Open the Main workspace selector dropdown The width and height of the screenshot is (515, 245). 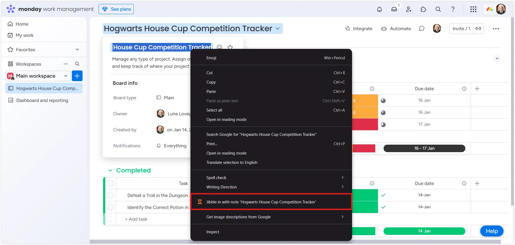[38, 76]
